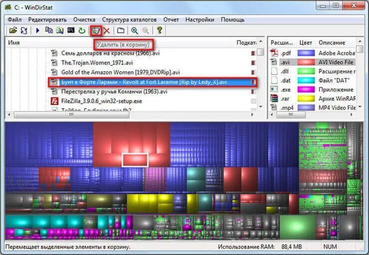Click the red X permanent delete icon

pyautogui.click(x=107, y=30)
